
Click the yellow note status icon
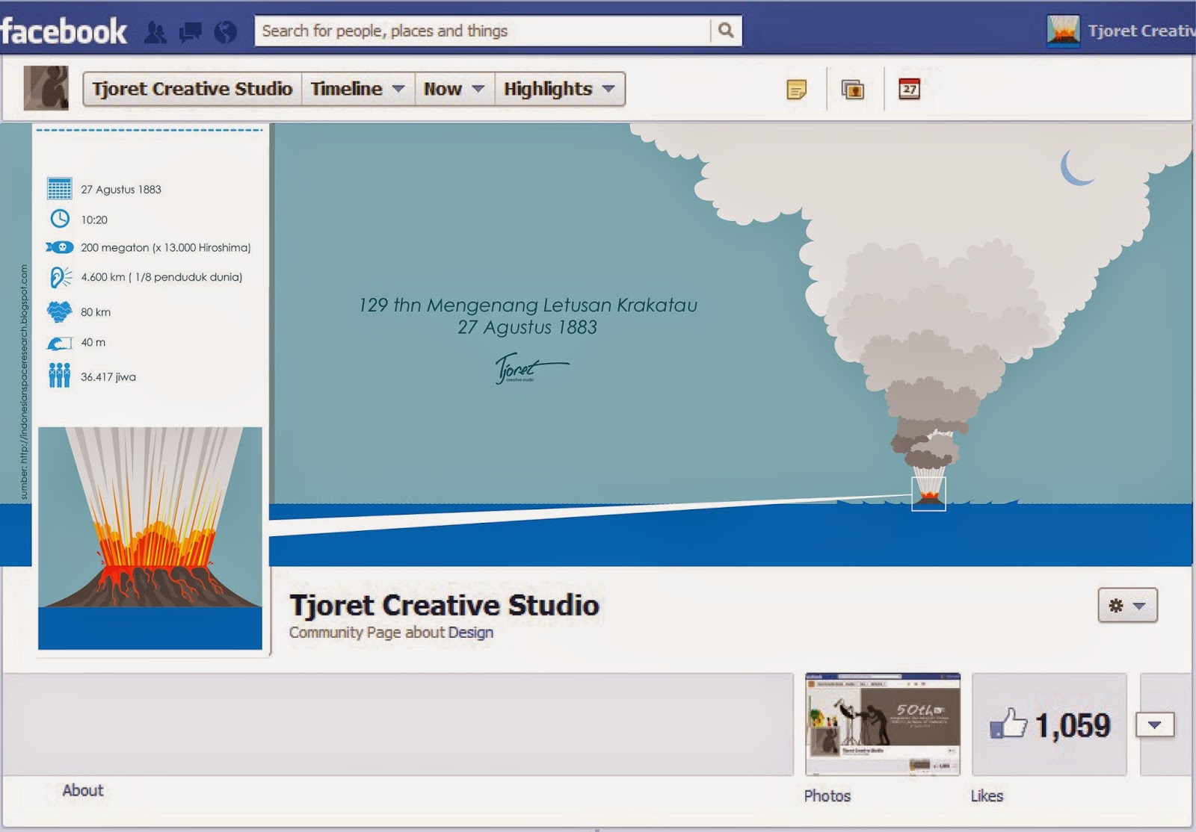797,90
